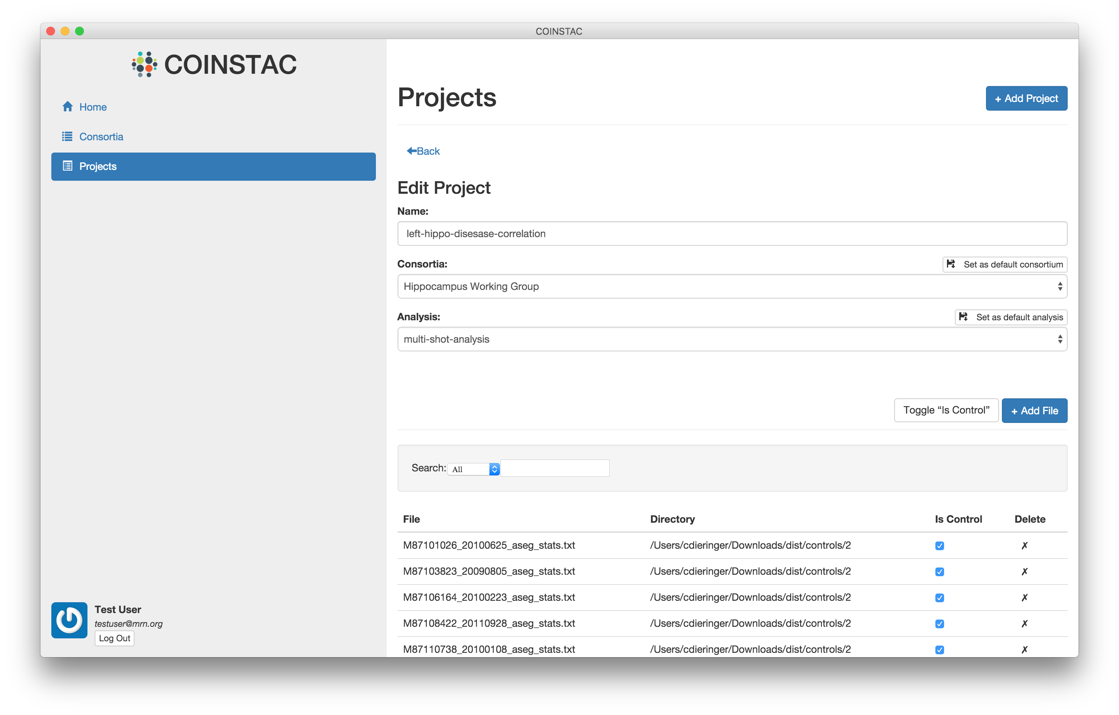Click the Add Project button
The height and width of the screenshot is (715, 1119).
(1026, 99)
